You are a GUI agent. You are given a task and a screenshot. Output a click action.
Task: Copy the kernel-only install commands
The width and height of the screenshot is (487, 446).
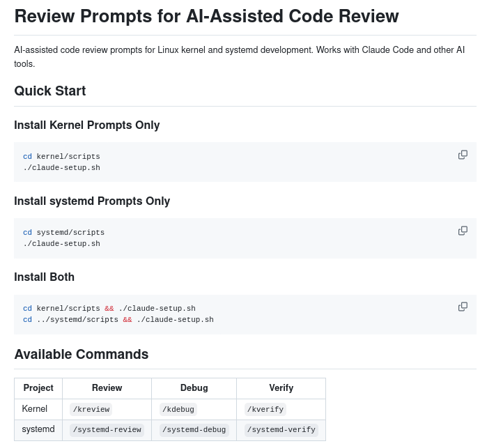[463, 155]
